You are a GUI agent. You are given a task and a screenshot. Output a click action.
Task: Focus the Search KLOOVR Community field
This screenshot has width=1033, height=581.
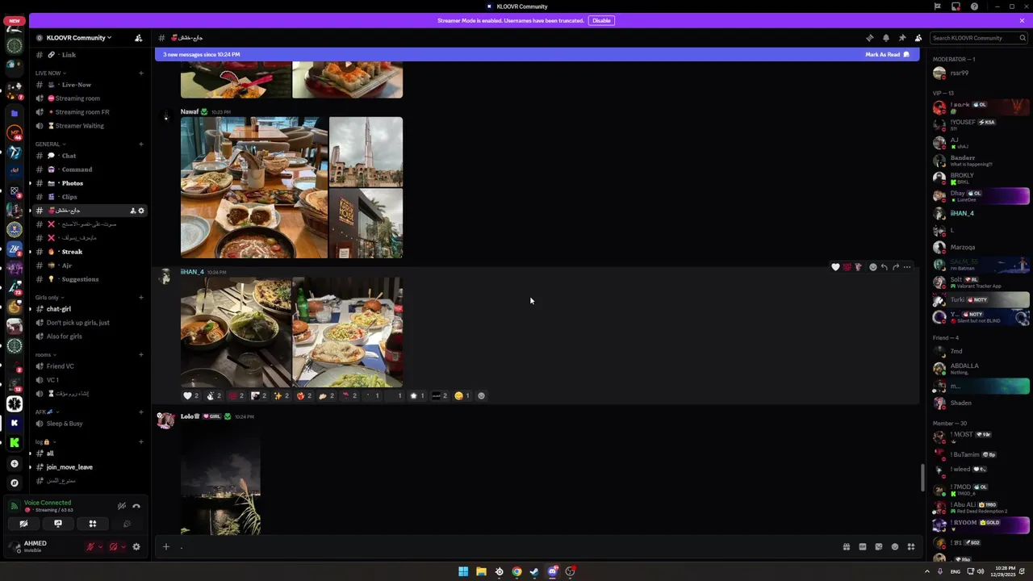tap(979, 38)
